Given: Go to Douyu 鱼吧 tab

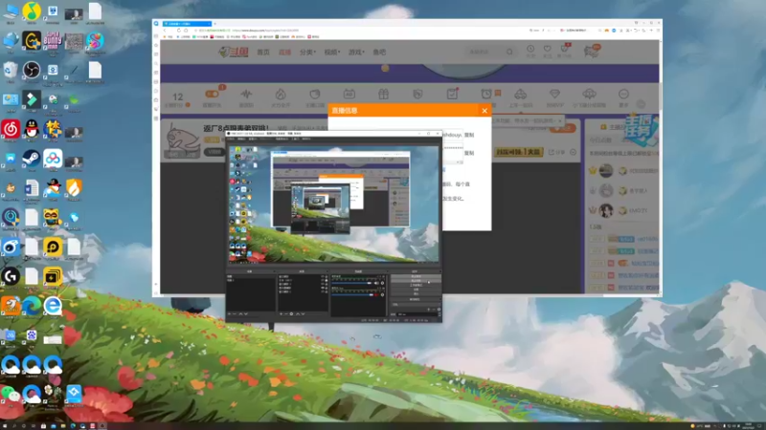Looking at the screenshot, I should 379,52.
